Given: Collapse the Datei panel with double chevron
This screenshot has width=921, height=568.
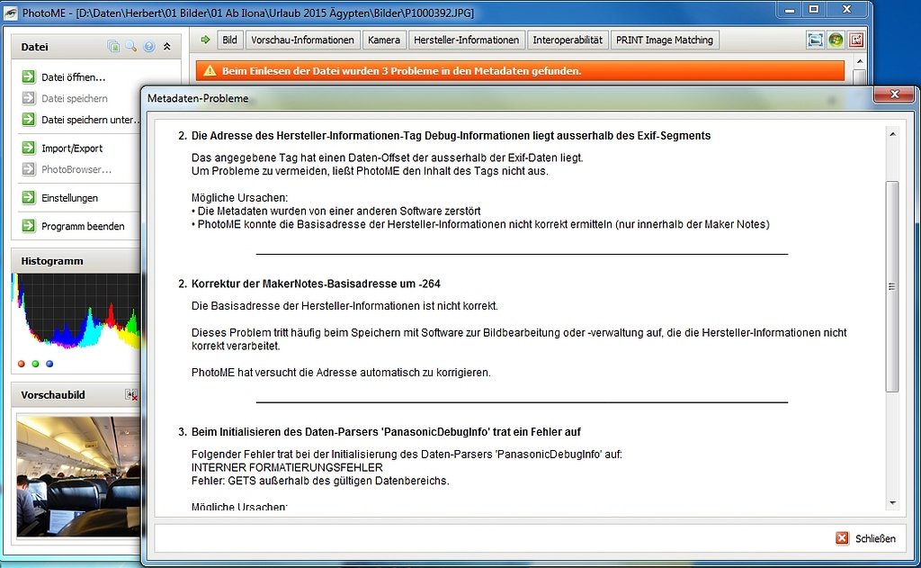Looking at the screenshot, I should pyautogui.click(x=166, y=47).
